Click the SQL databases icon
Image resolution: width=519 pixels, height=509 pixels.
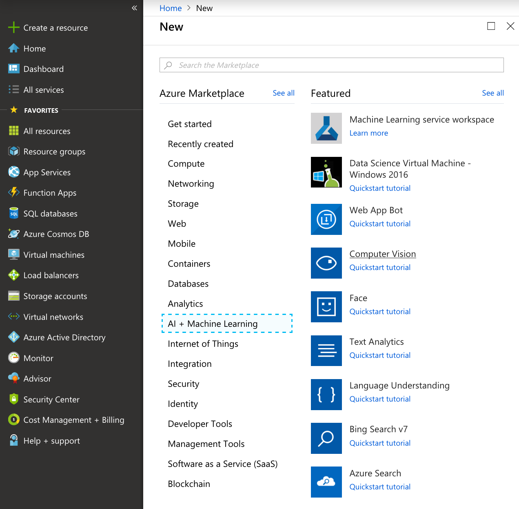(x=14, y=213)
